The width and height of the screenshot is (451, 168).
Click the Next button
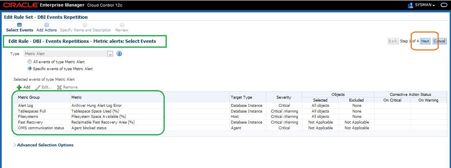425,41
